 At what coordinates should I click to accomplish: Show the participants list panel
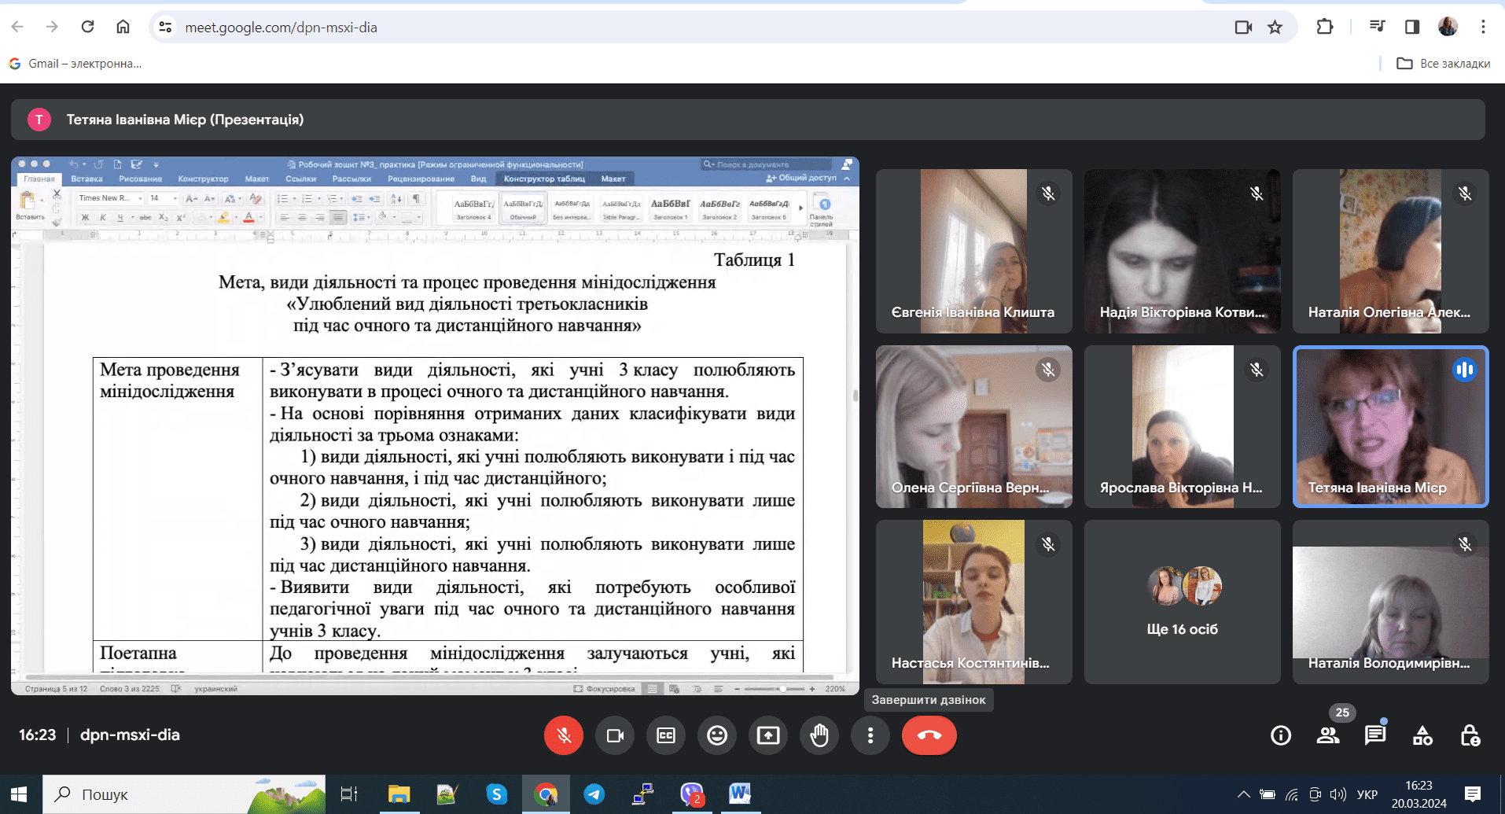pyautogui.click(x=1328, y=735)
